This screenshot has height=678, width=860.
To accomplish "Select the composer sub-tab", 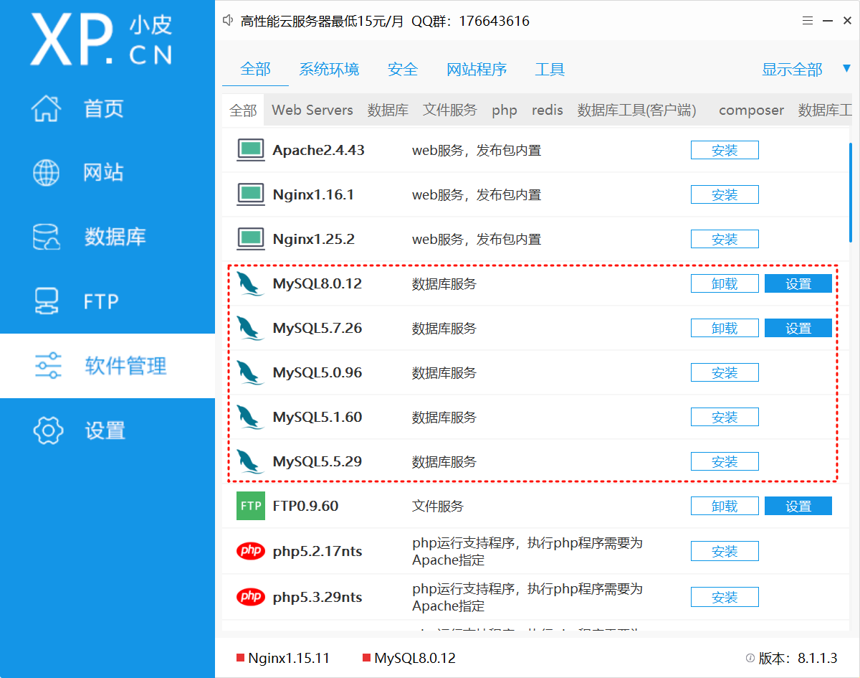I will click(x=751, y=110).
